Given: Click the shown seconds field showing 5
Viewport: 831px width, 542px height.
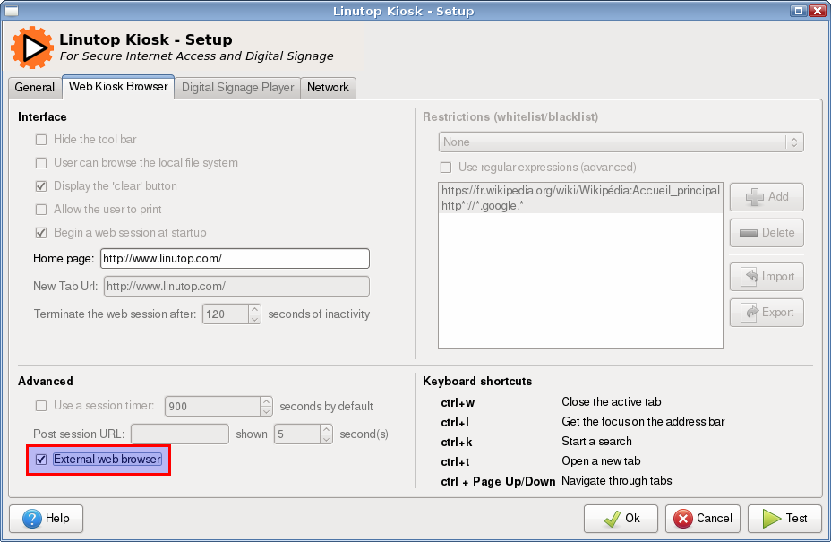Looking at the screenshot, I should coord(297,434).
